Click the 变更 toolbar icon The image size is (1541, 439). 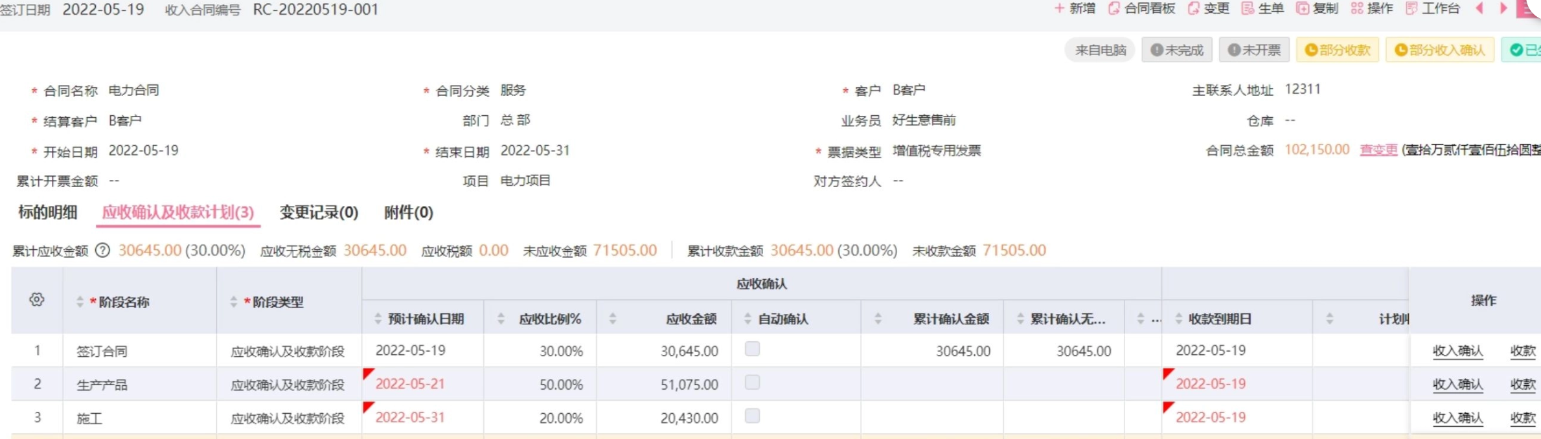[x=1194, y=8]
